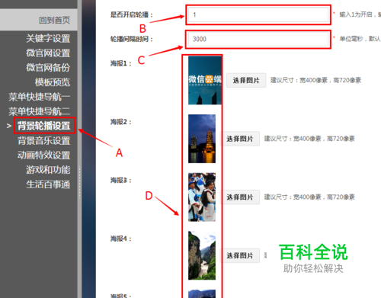Focus the 轮播间隔时间 input field
The height and width of the screenshot is (298, 381).
coord(258,39)
